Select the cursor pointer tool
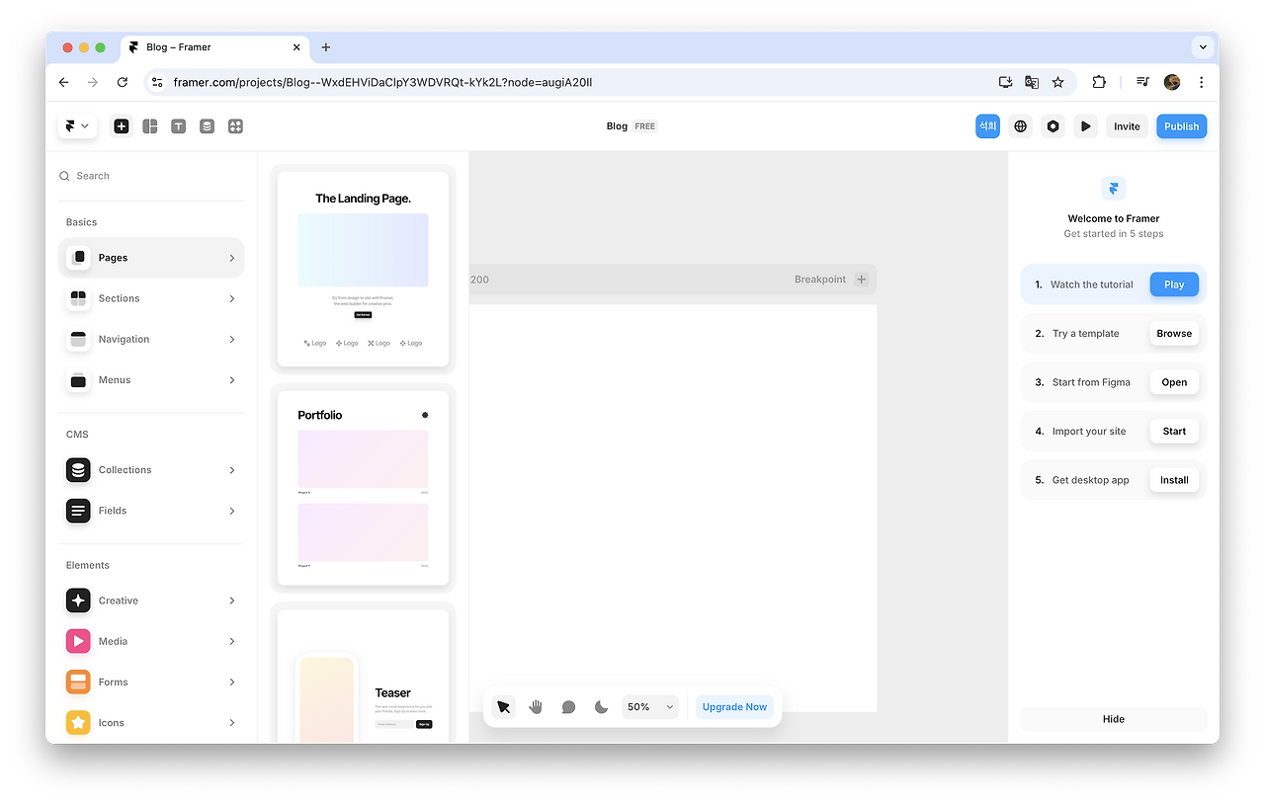This screenshot has width=1265, height=804. click(x=504, y=707)
